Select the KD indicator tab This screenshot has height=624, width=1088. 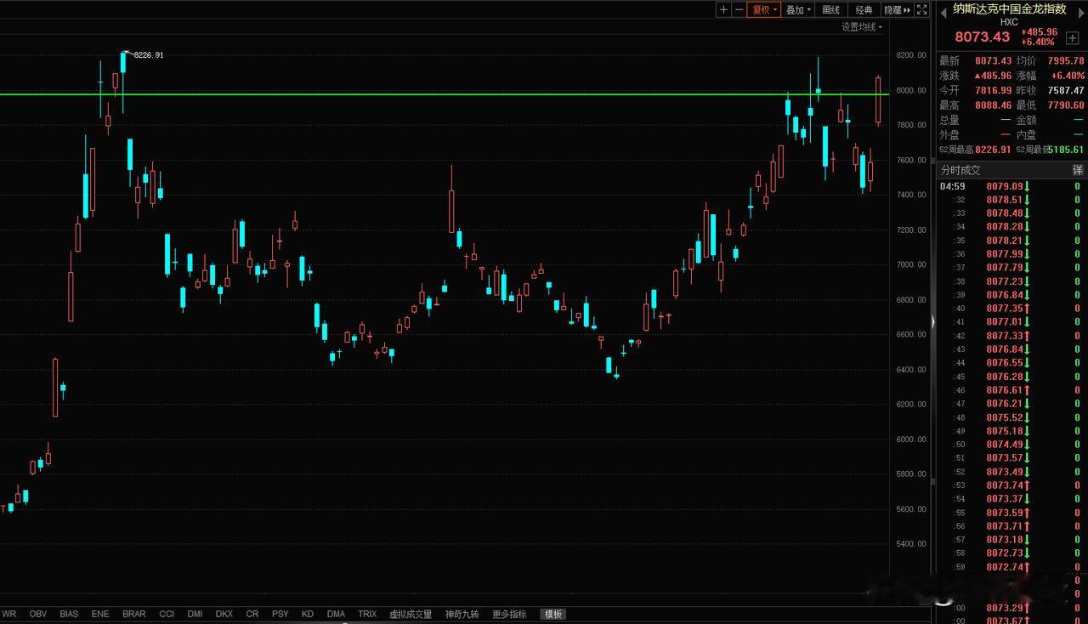pyautogui.click(x=308, y=614)
